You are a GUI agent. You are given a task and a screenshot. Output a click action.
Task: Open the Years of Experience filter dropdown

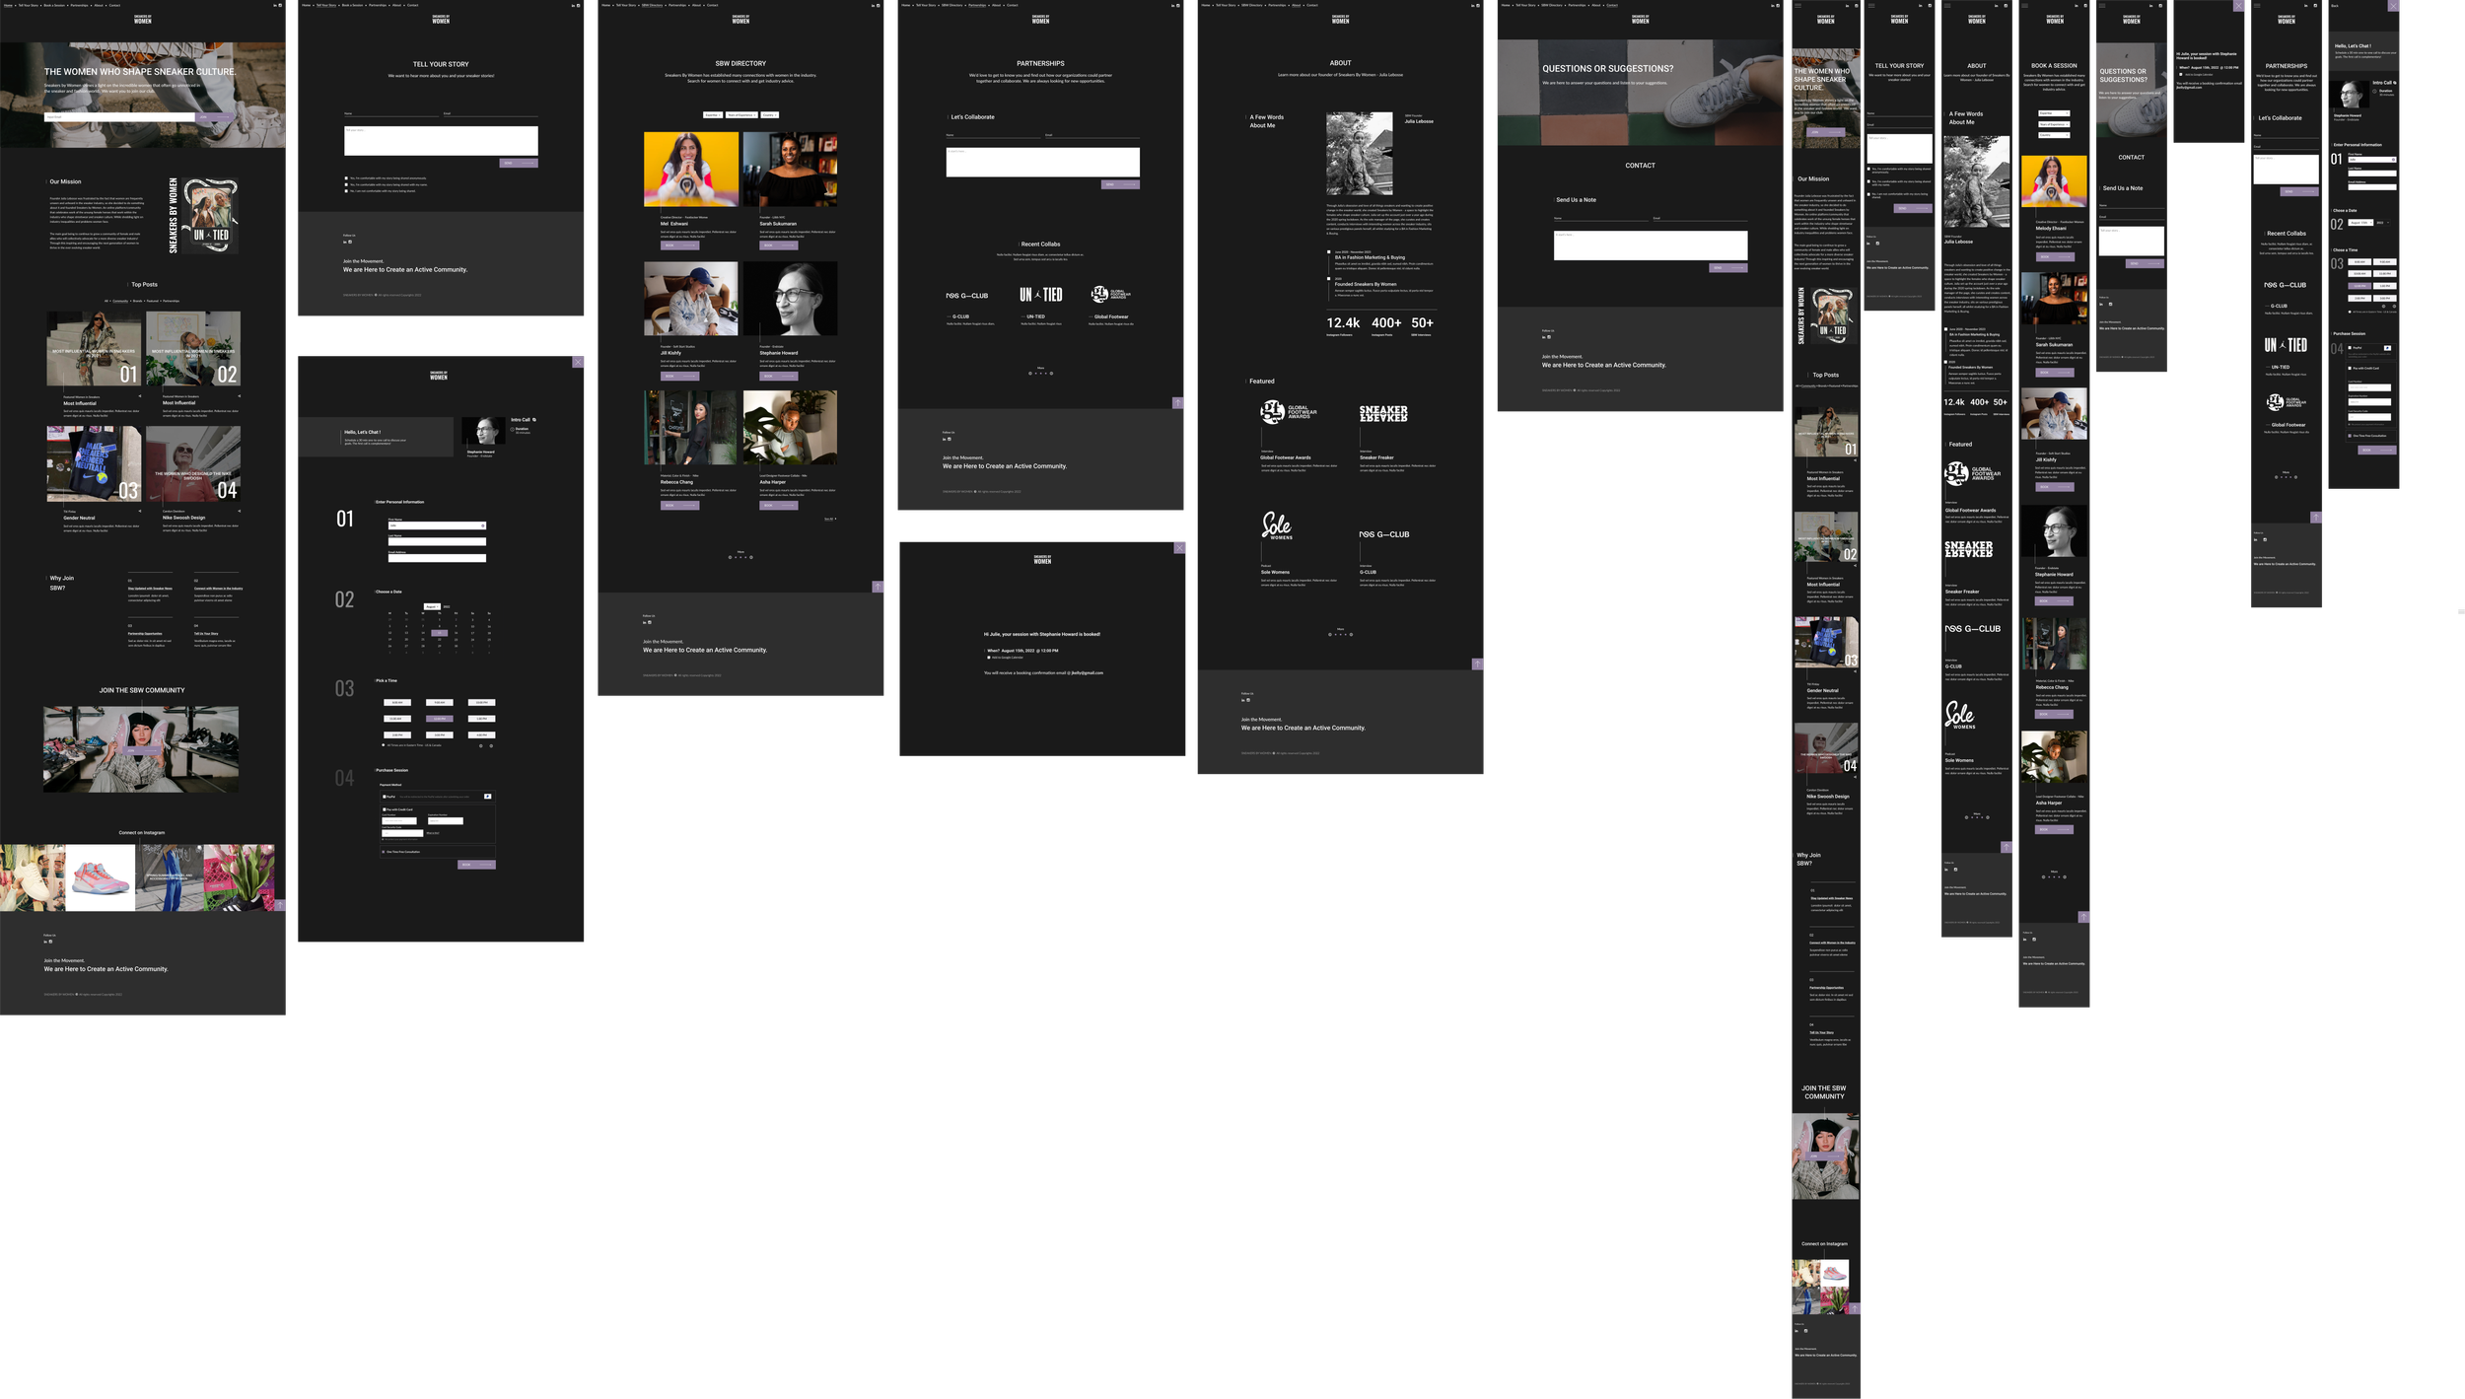point(741,115)
